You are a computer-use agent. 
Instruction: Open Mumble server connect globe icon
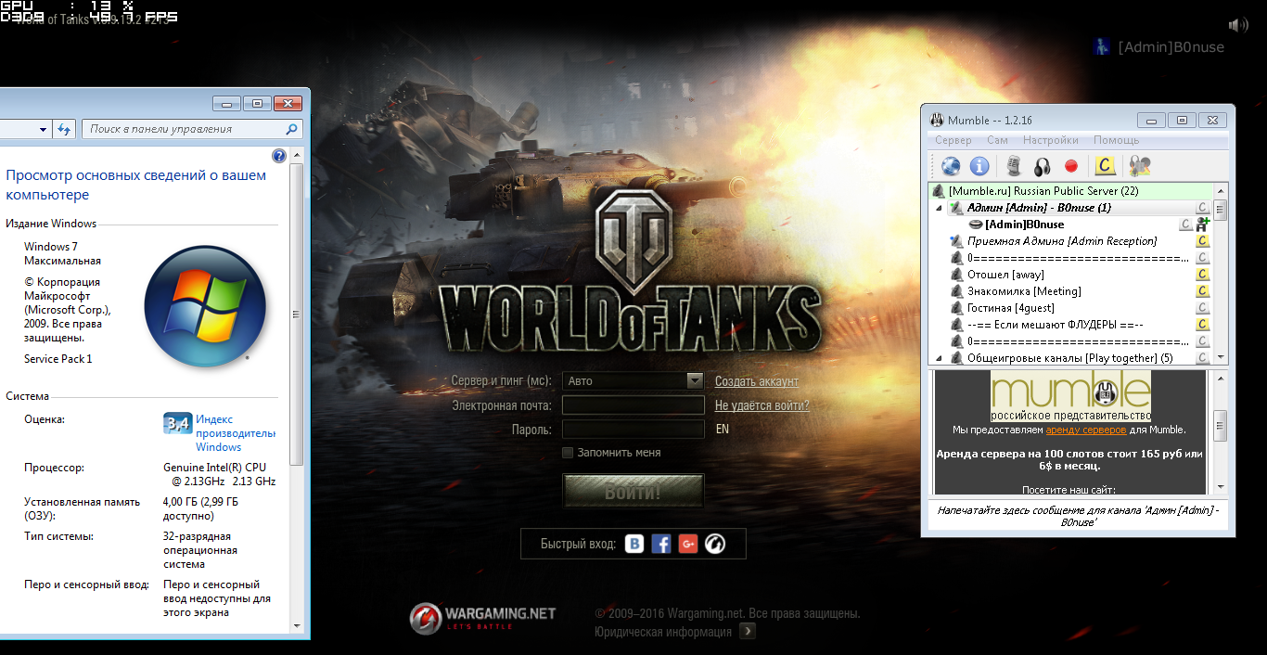951,166
